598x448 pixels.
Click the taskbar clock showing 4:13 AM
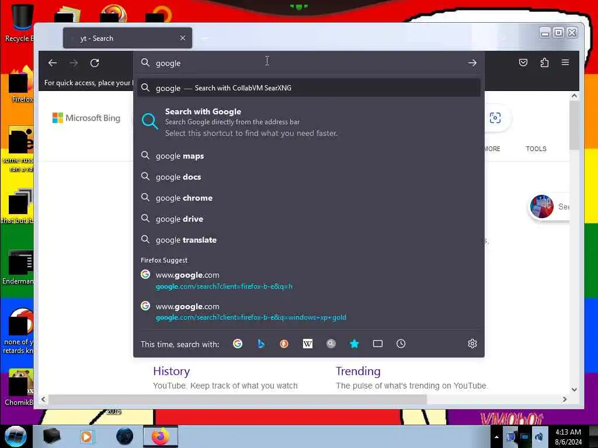(568, 437)
